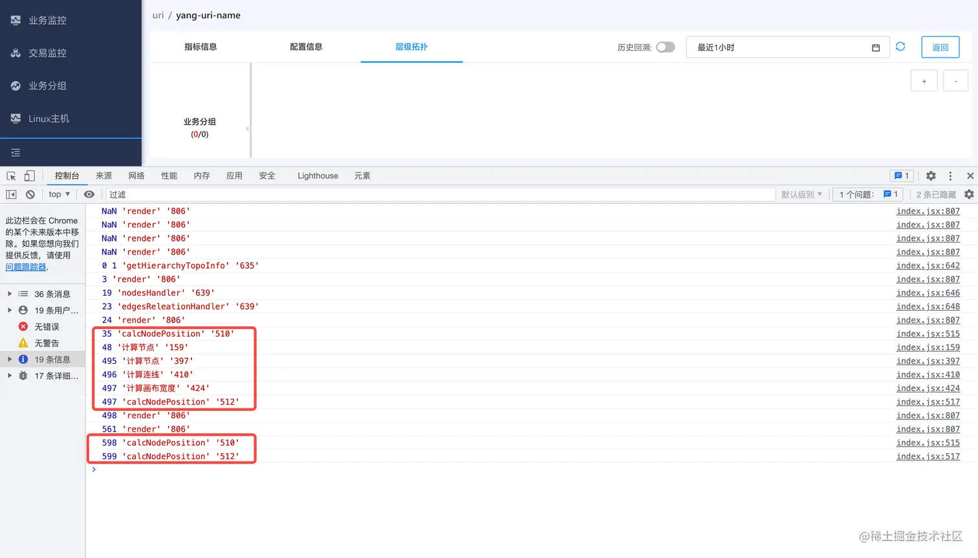Open DevTools settings gear in the tab bar
The image size is (978, 558).
tap(931, 176)
